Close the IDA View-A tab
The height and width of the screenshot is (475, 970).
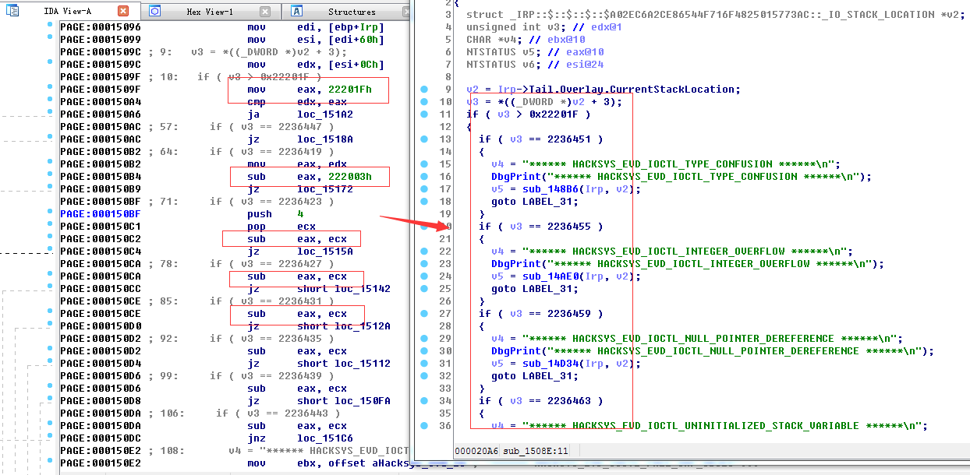pyautogui.click(x=123, y=11)
